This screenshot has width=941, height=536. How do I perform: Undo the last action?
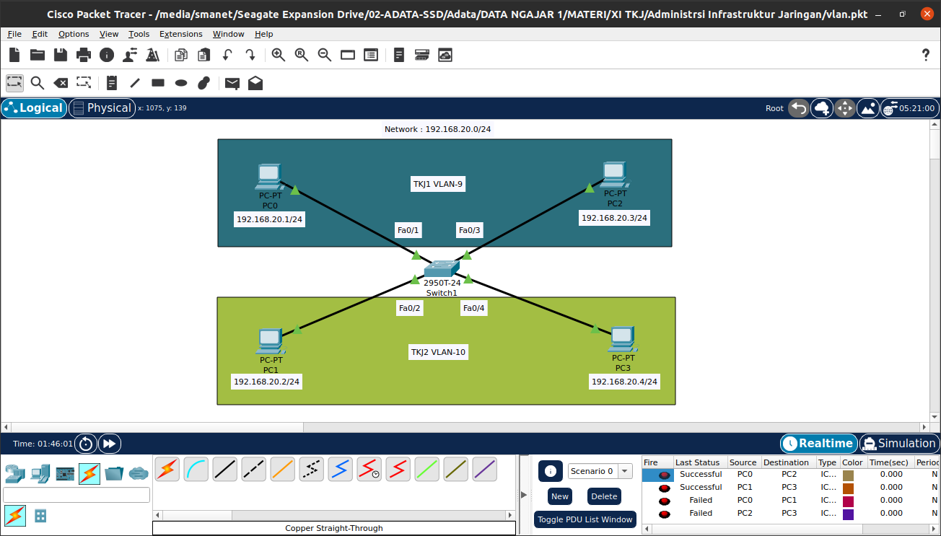pos(227,55)
